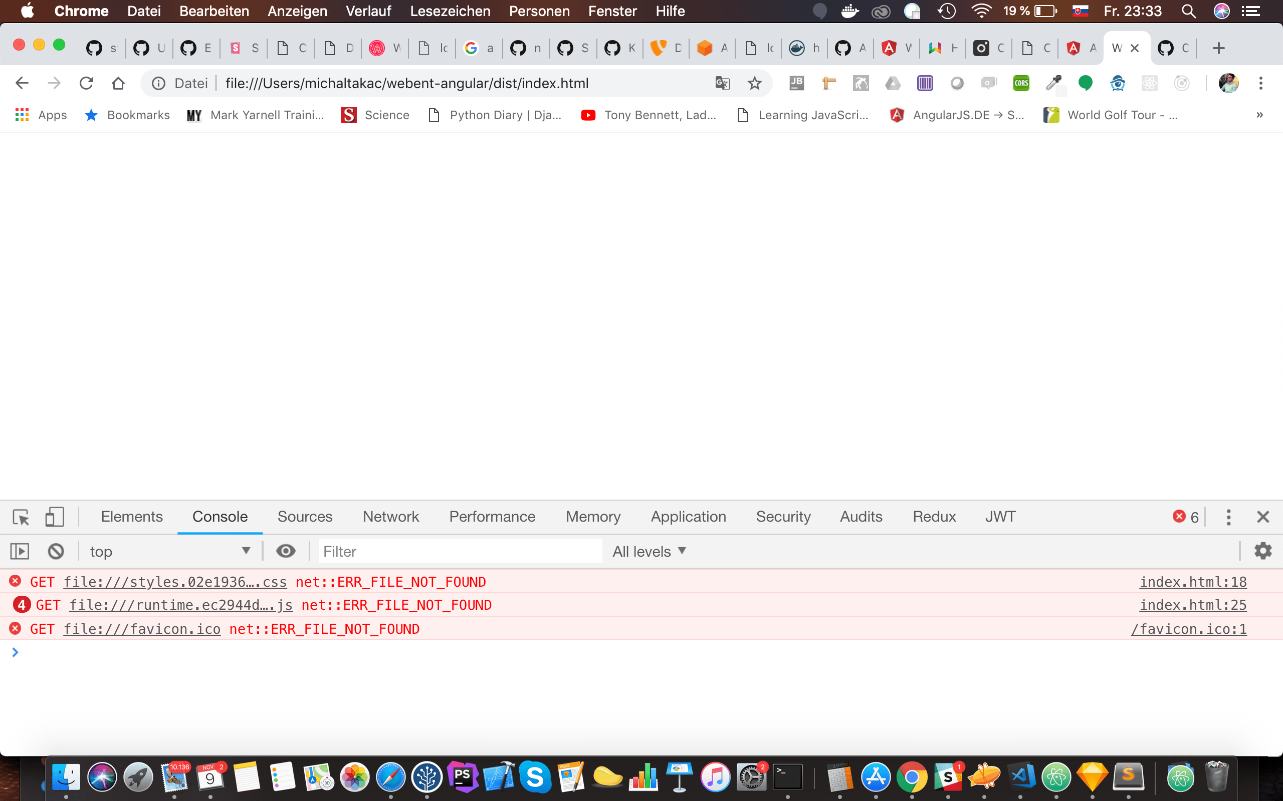This screenshot has width=1283, height=801.
Task: Click the eye live expression icon
Action: (x=286, y=552)
